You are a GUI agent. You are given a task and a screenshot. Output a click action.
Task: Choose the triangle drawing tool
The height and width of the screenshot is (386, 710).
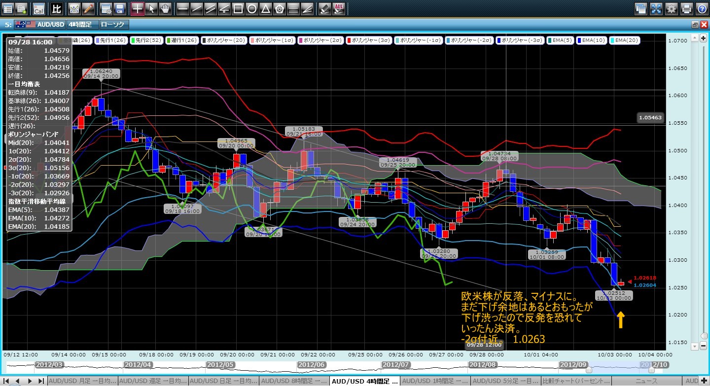click(x=265, y=8)
